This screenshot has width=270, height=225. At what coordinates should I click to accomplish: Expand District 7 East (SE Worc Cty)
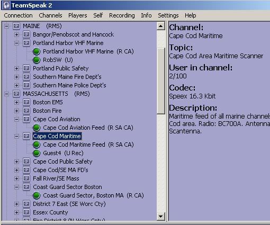click(x=16, y=204)
